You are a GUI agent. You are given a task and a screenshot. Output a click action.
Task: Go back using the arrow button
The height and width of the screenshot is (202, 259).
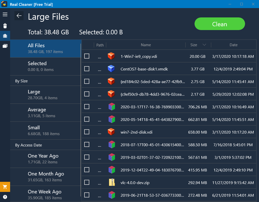pyautogui.click(x=19, y=16)
